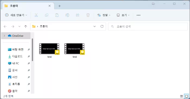Refresh the current folder view

click(x=102, y=26)
